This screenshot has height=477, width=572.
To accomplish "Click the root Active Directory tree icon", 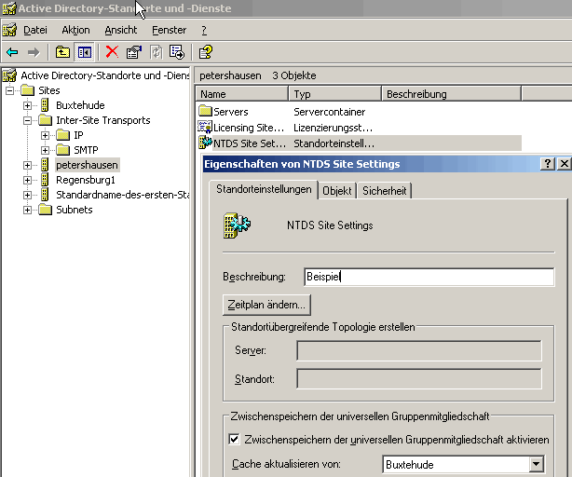I will tap(9, 75).
